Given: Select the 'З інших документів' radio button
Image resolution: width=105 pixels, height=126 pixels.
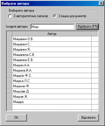Looking at the screenshot, I should (x=55, y=16).
